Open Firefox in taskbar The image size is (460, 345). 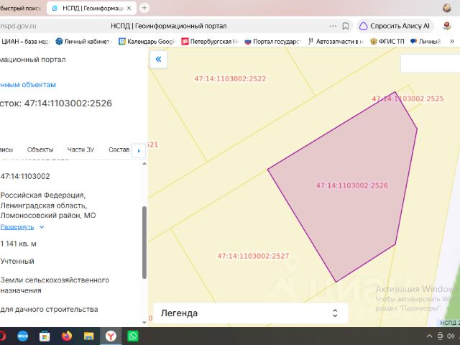67,336
